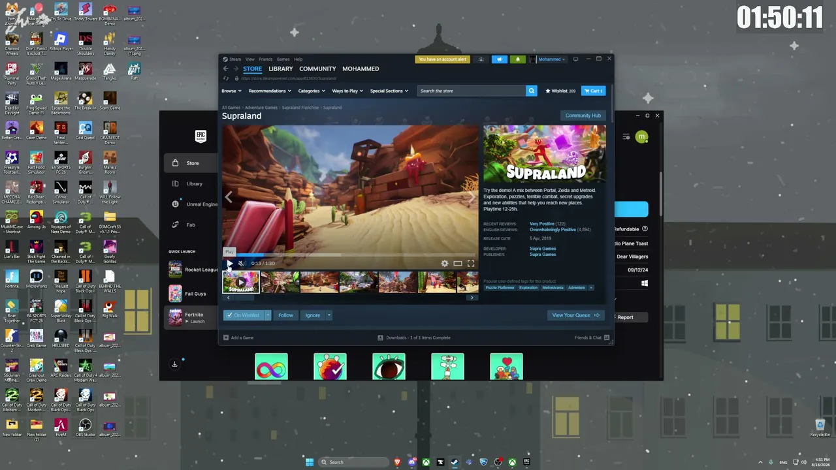Open the Wishlist 209 link

coord(560,91)
